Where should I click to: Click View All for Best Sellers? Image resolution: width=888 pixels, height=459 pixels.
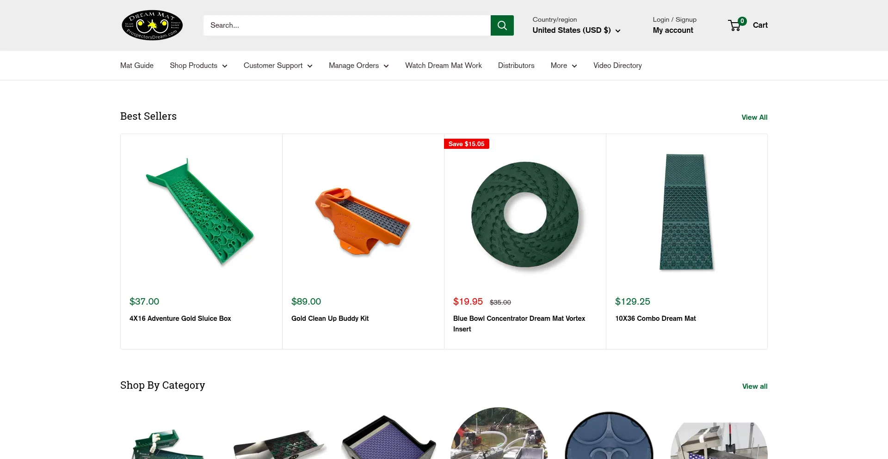click(754, 117)
